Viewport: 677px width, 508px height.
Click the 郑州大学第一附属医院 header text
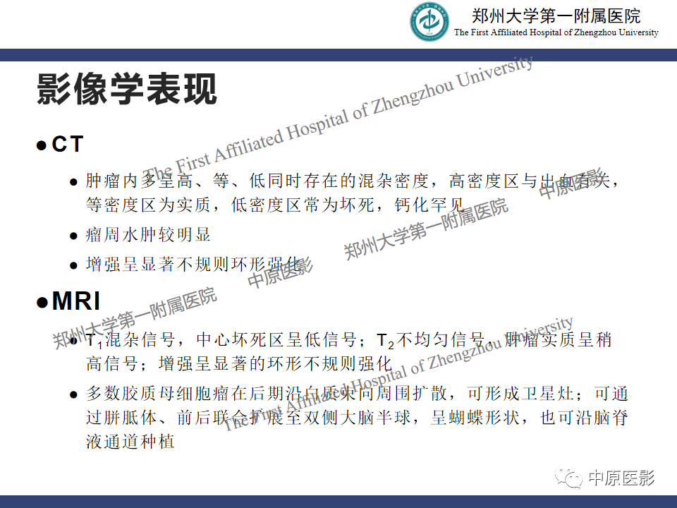pos(556,16)
